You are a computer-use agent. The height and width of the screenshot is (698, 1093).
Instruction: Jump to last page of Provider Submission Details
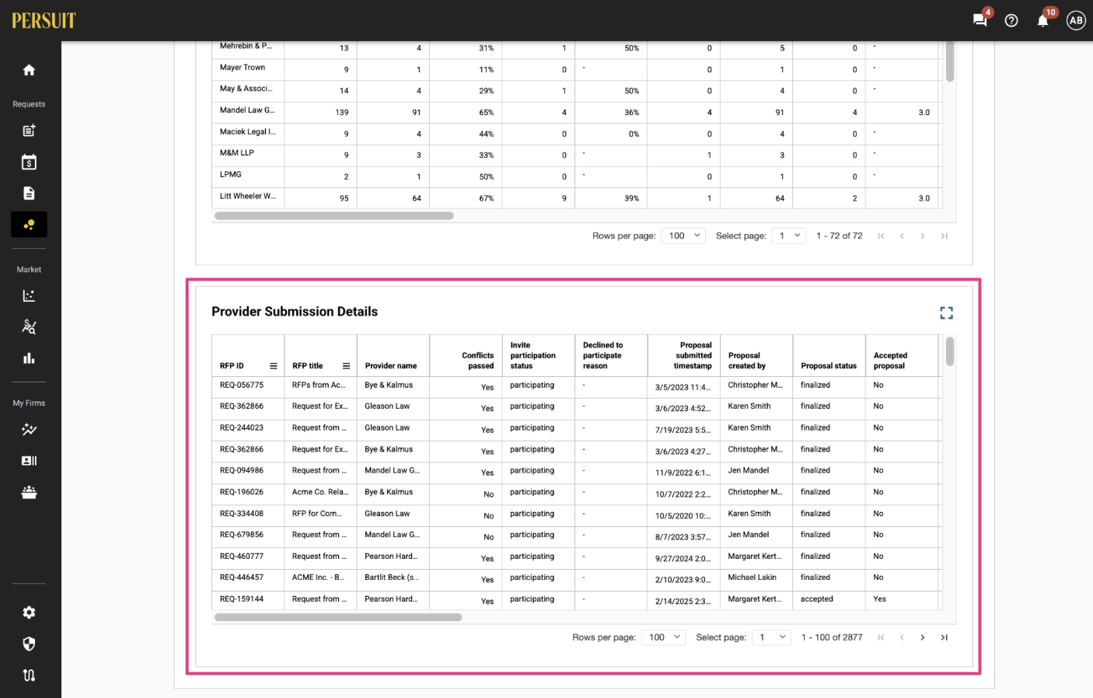point(944,637)
